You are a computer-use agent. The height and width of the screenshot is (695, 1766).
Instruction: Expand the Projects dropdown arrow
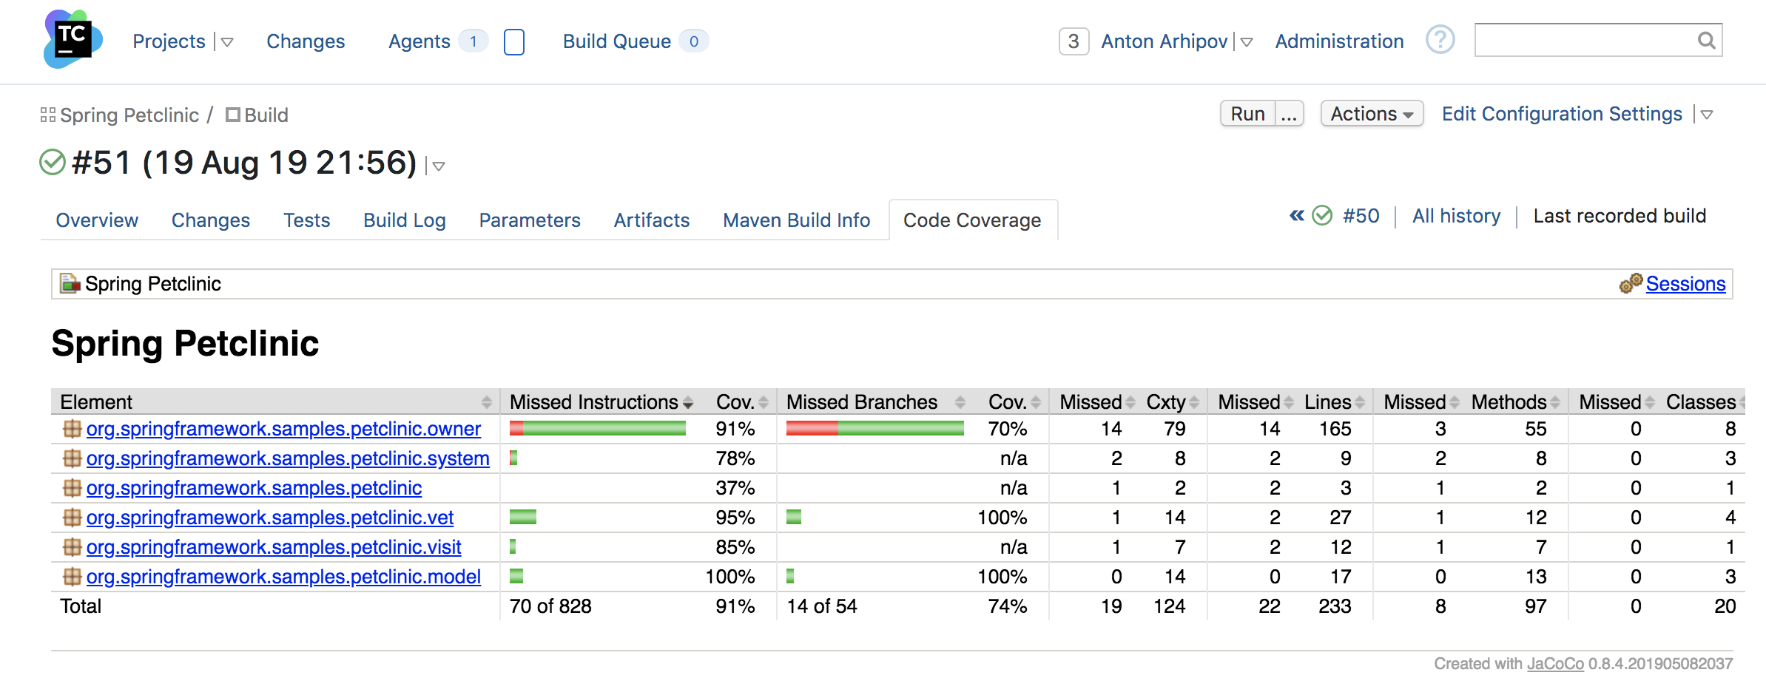[x=227, y=42]
